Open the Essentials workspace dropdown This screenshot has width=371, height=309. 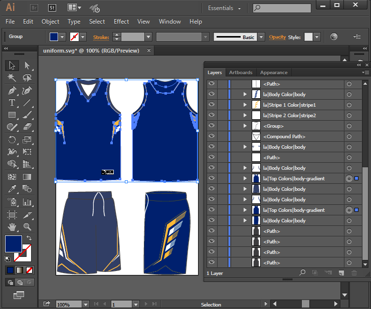click(x=224, y=8)
